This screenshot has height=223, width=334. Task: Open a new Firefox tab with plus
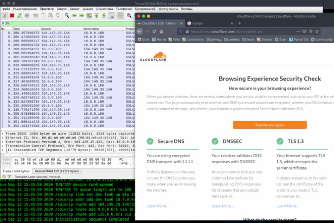click(x=239, y=23)
